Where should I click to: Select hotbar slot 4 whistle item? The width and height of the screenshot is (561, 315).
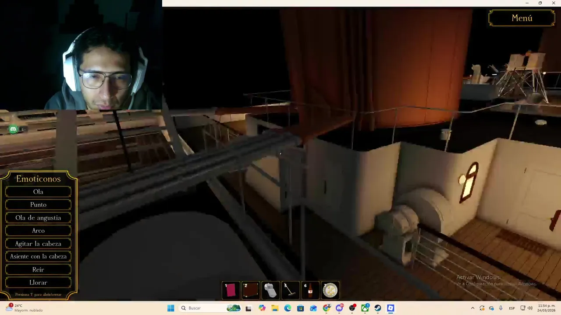point(270,290)
